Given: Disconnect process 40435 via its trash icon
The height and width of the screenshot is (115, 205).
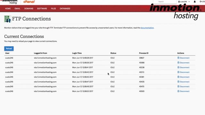Looking at the screenshot, I should point(178,82).
